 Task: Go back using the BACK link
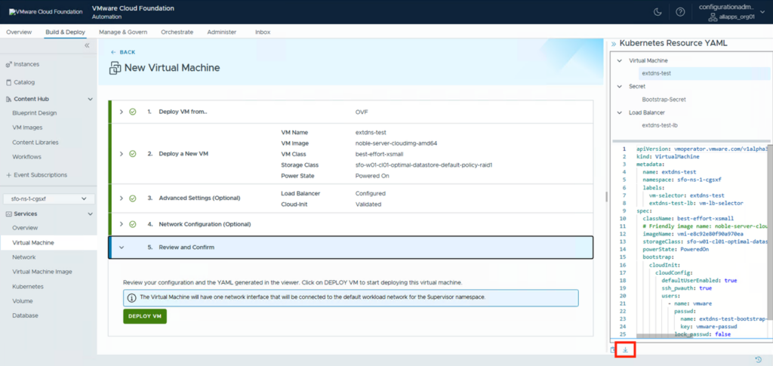tap(123, 52)
